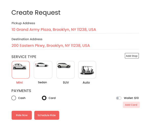The image size is (151, 128).
Task: Select the Mini car icon
Action: (x=20, y=66)
